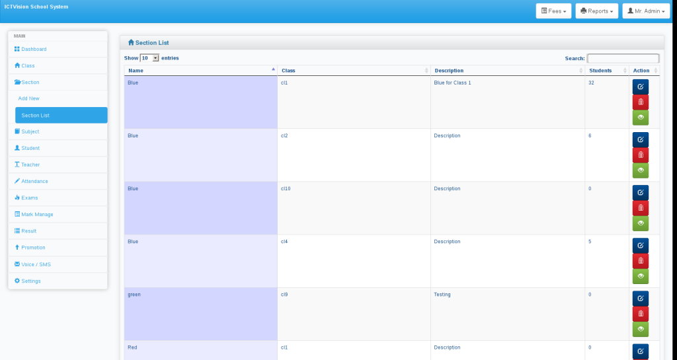Click the Result list icon

point(17,231)
